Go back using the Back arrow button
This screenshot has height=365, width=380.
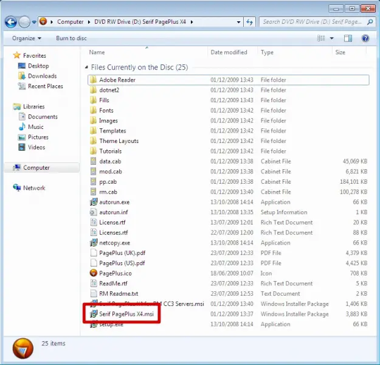[x=11, y=23]
